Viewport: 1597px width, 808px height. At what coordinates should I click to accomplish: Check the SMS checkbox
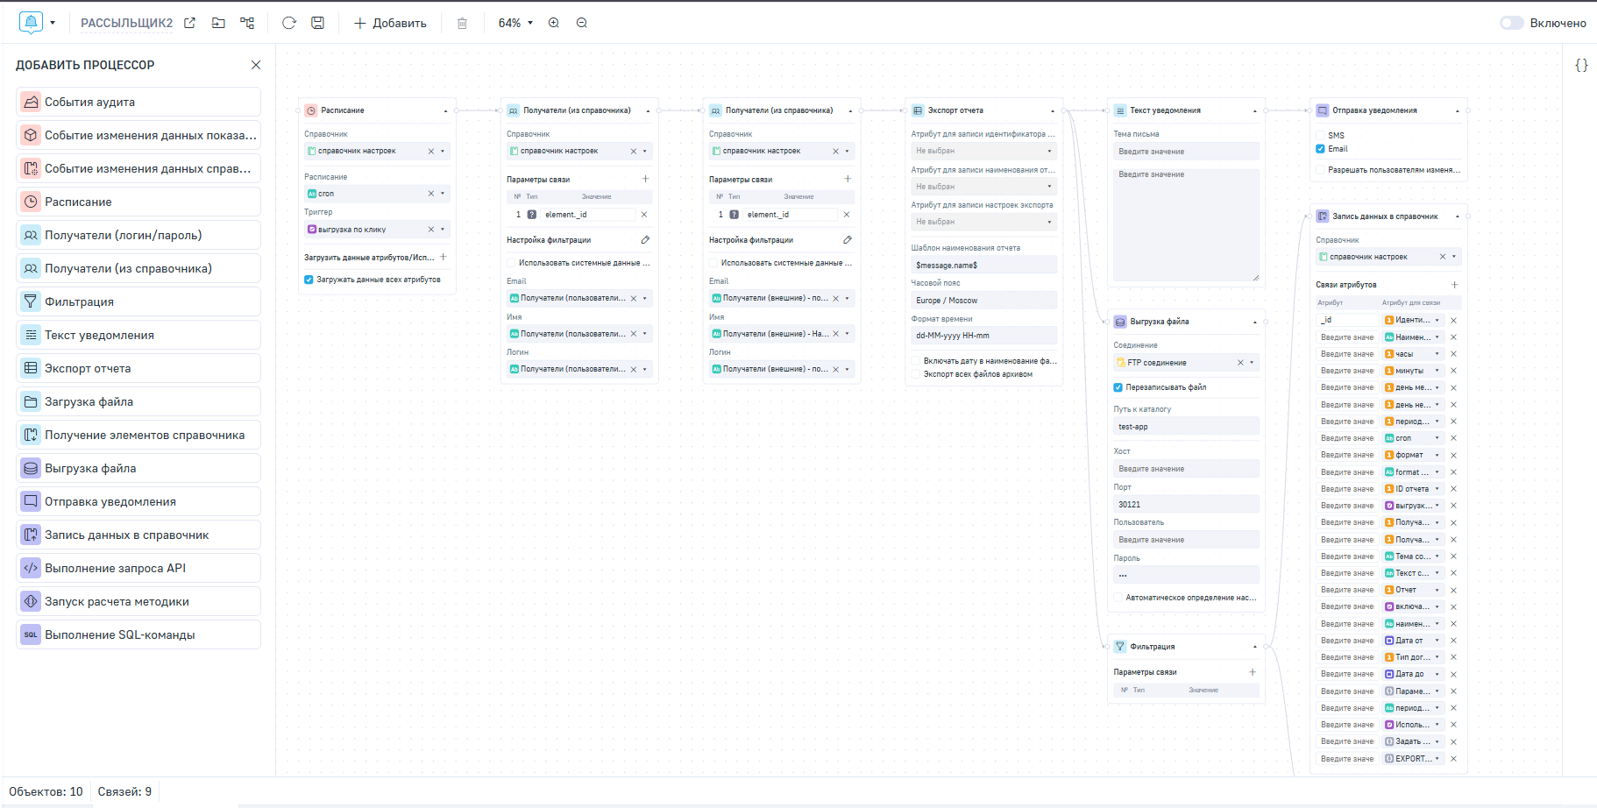pyautogui.click(x=1321, y=136)
